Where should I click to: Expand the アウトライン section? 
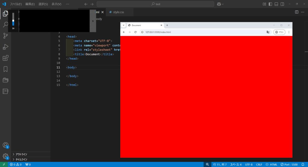click(21, 154)
